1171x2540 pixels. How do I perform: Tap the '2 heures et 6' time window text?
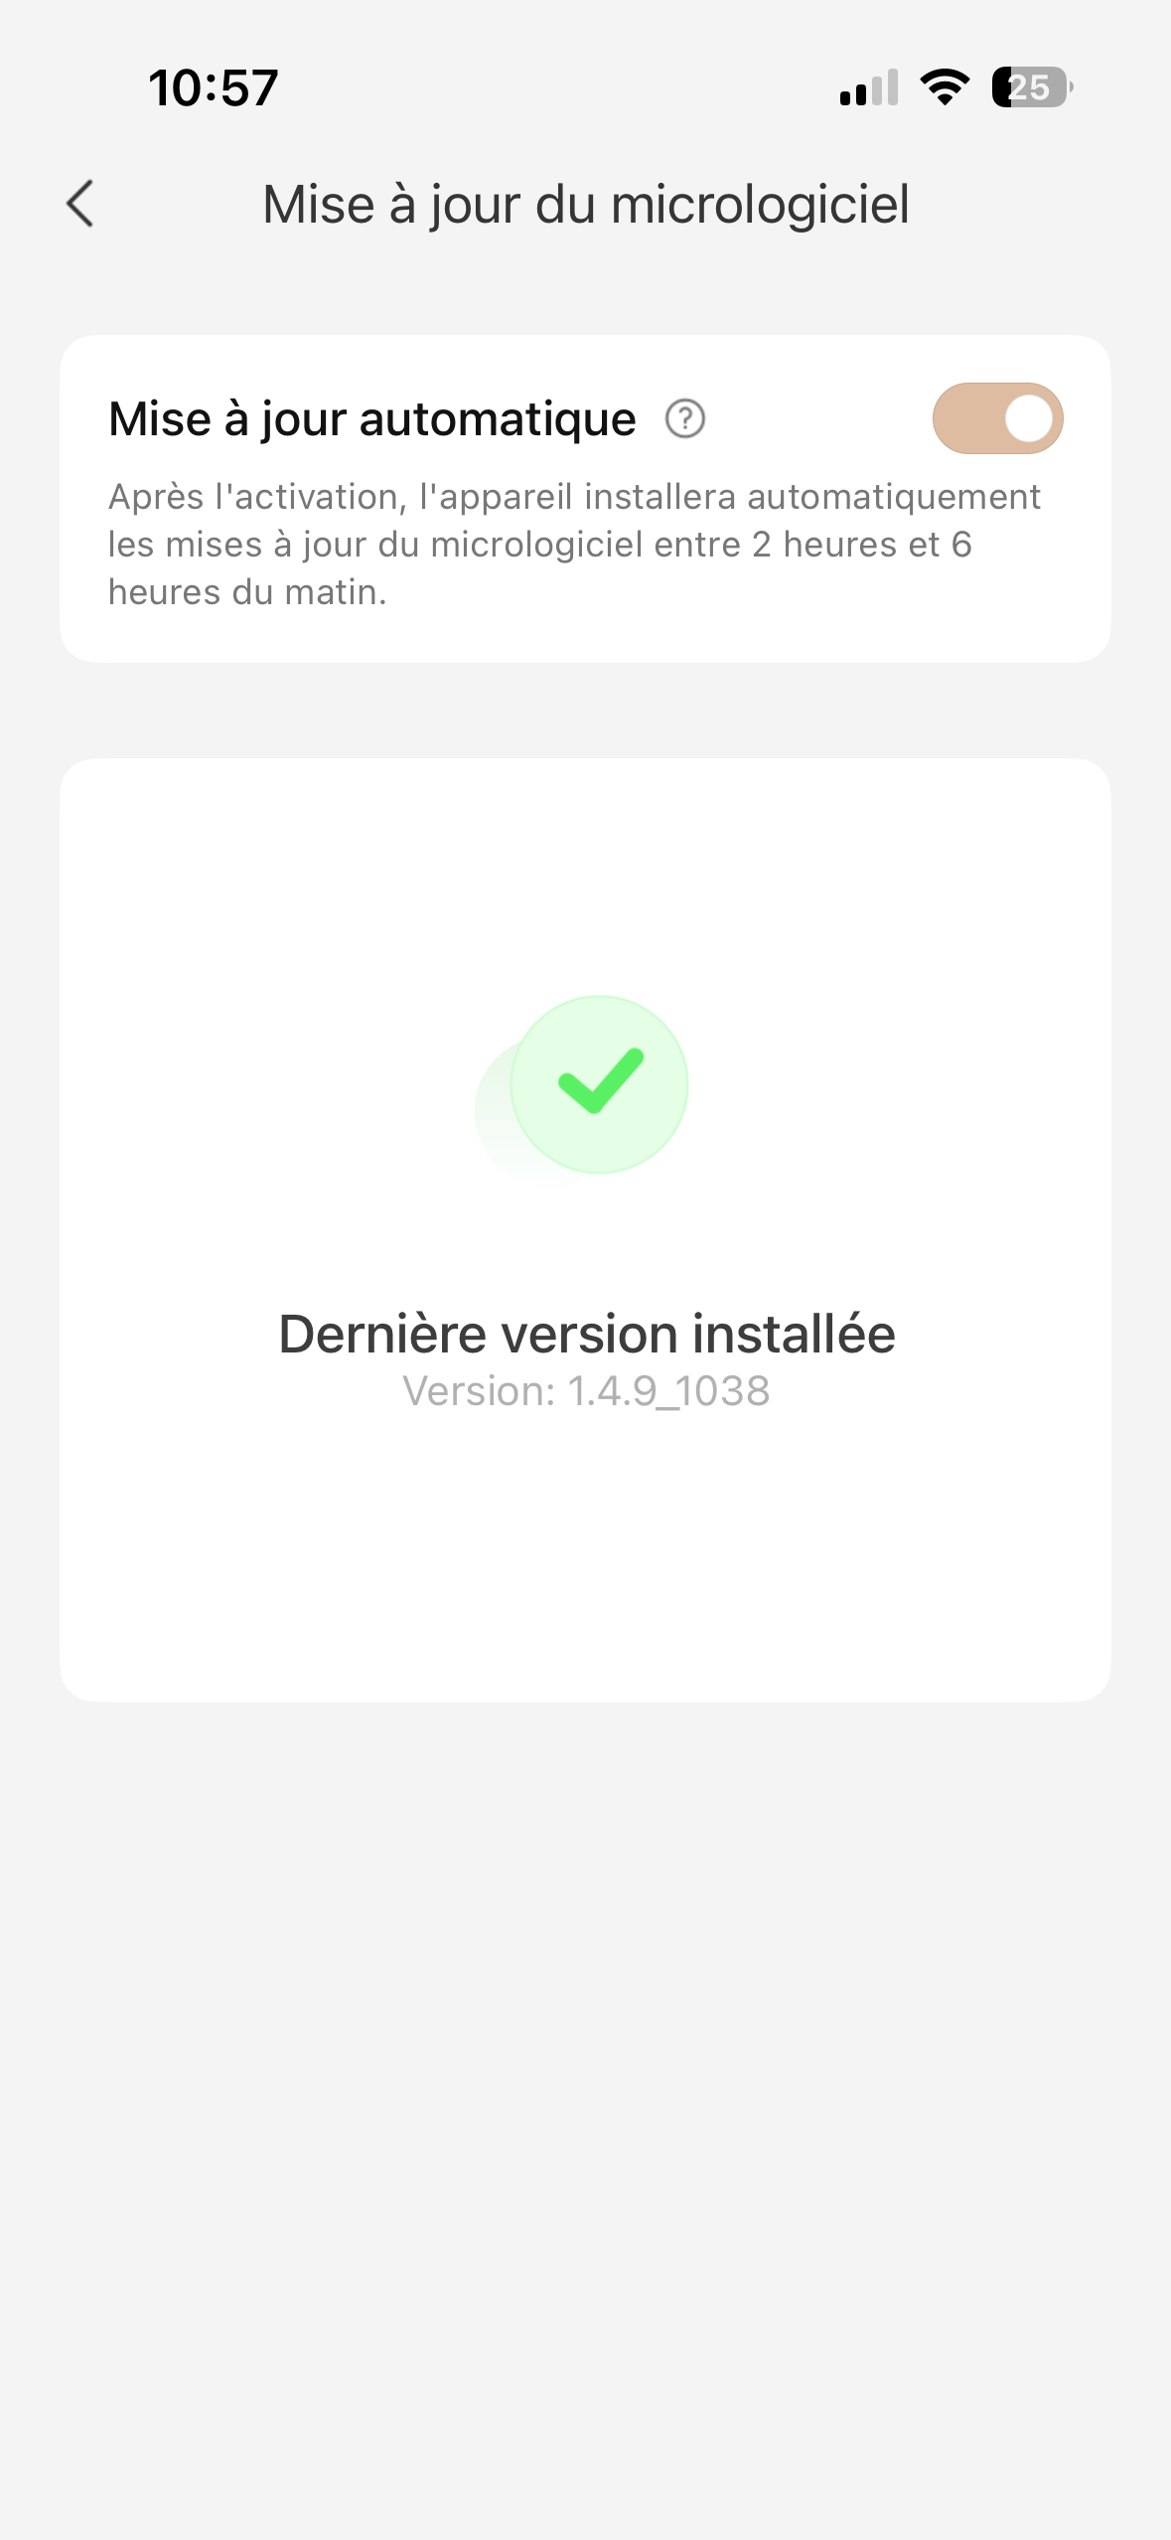click(x=862, y=545)
